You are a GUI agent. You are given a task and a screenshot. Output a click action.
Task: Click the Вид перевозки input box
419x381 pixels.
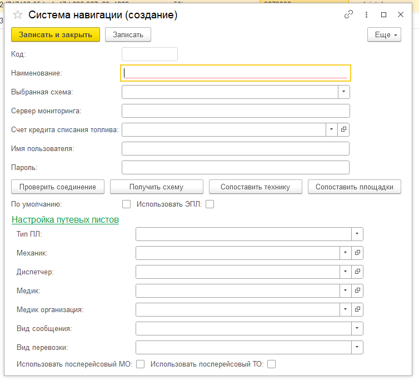(x=243, y=347)
